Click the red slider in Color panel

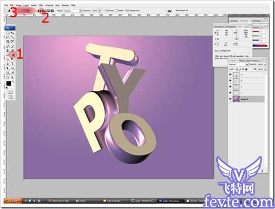click(256, 32)
